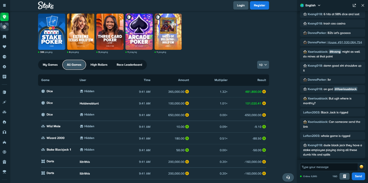Send the chat message with Send button
This screenshot has height=183, width=368.
pyautogui.click(x=358, y=176)
